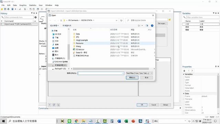This screenshot has width=220, height=124.
Task: Open File menu
Action: (x=3, y=5)
